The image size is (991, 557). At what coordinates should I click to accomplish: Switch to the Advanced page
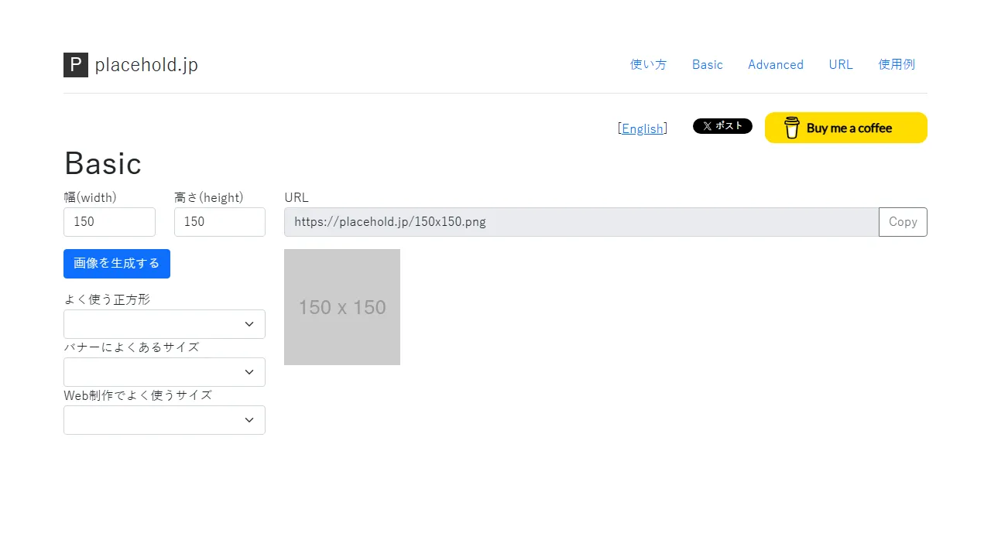(x=775, y=64)
